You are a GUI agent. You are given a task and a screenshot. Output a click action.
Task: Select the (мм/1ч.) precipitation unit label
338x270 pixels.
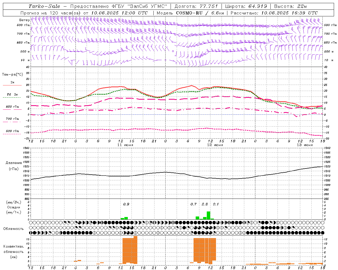tap(13, 213)
